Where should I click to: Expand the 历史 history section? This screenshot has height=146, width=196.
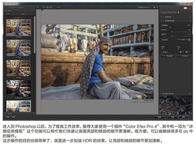[x=8, y=114]
